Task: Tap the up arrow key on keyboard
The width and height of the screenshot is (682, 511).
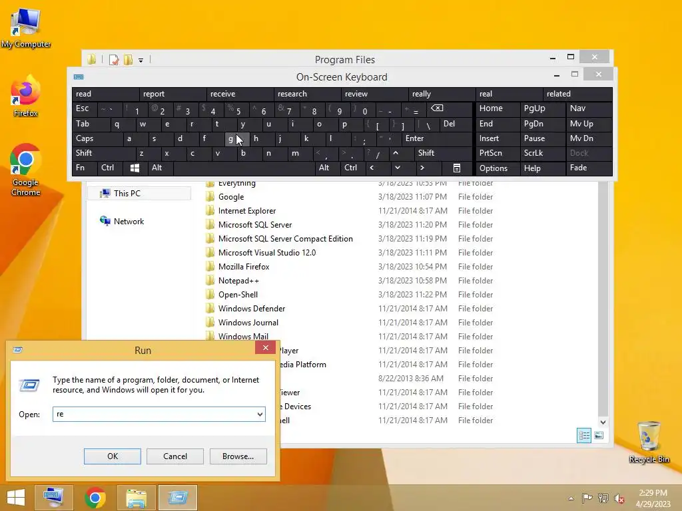Action: 396,154
